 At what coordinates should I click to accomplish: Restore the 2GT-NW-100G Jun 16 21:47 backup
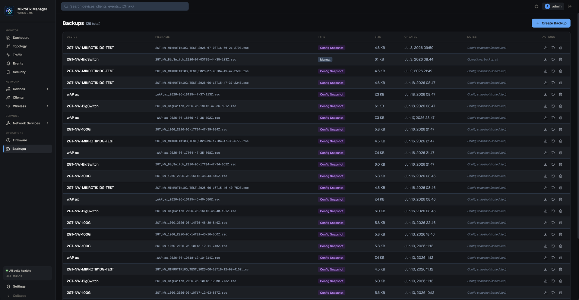(x=553, y=130)
